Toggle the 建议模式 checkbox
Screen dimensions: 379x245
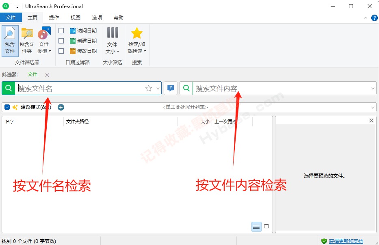[x=7, y=107]
